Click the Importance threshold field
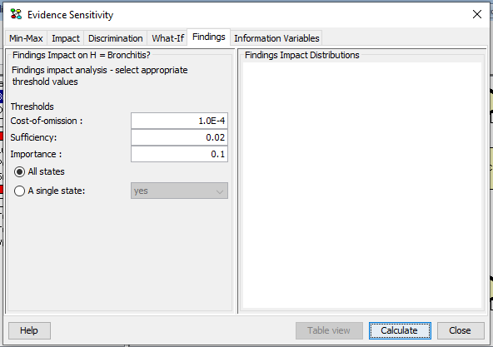The width and height of the screenshot is (493, 347). 179,154
